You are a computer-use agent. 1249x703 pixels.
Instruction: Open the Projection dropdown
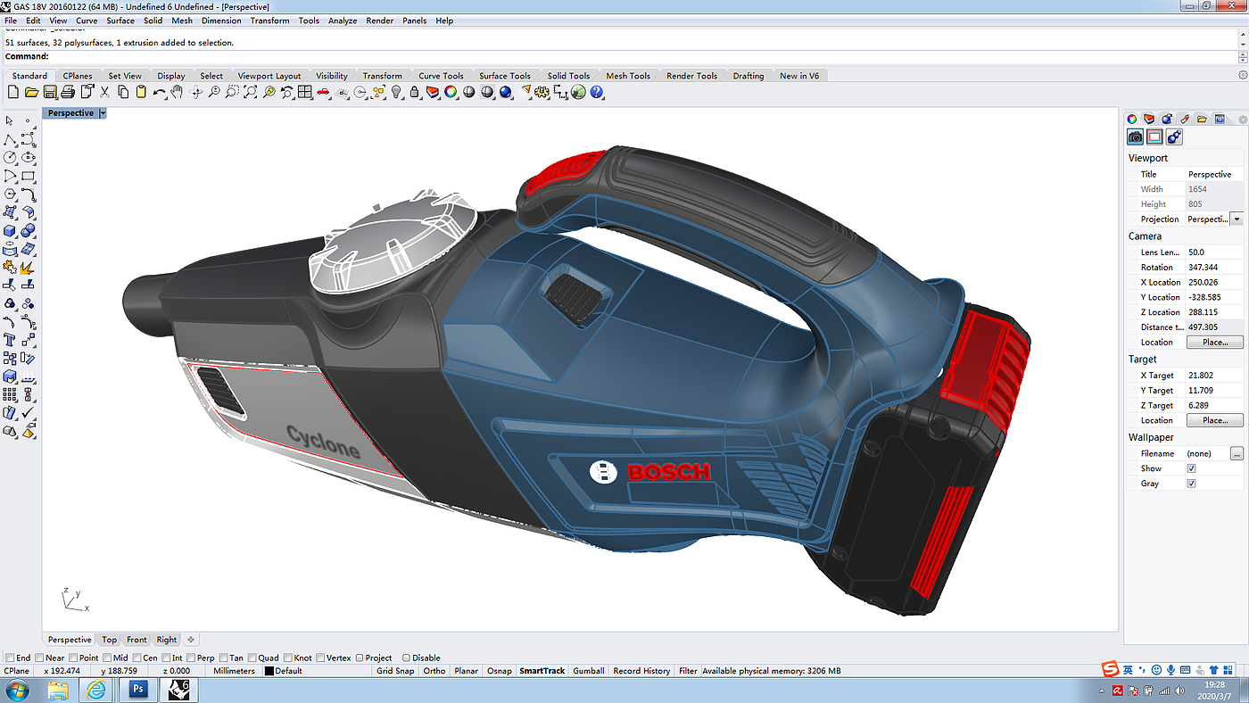1236,219
